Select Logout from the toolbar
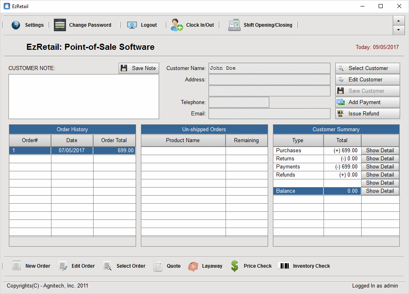Image resolution: width=409 pixels, height=294 pixels. tap(149, 25)
